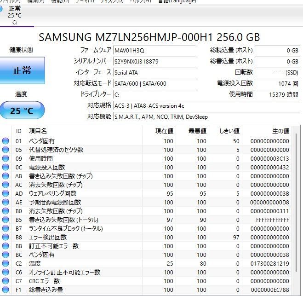Click the 総書込量 (ホスト) value 0 GB
The width and height of the screenshot is (303, 296).
(x=278, y=62)
